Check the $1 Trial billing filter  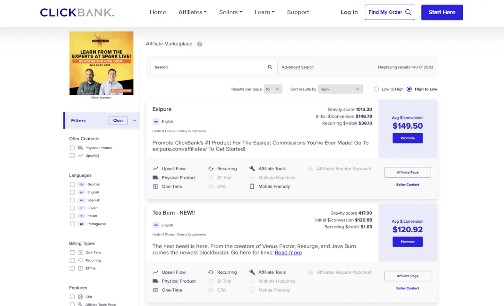tap(72, 268)
